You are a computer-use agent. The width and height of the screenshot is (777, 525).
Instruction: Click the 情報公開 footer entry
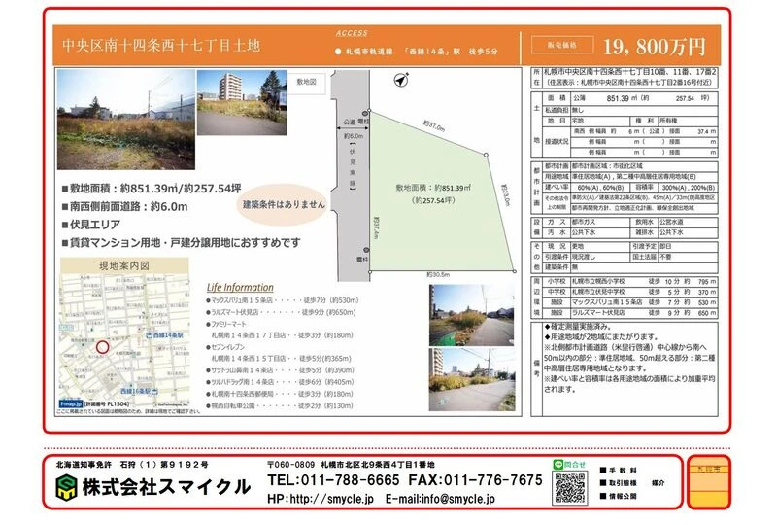pos(619,496)
